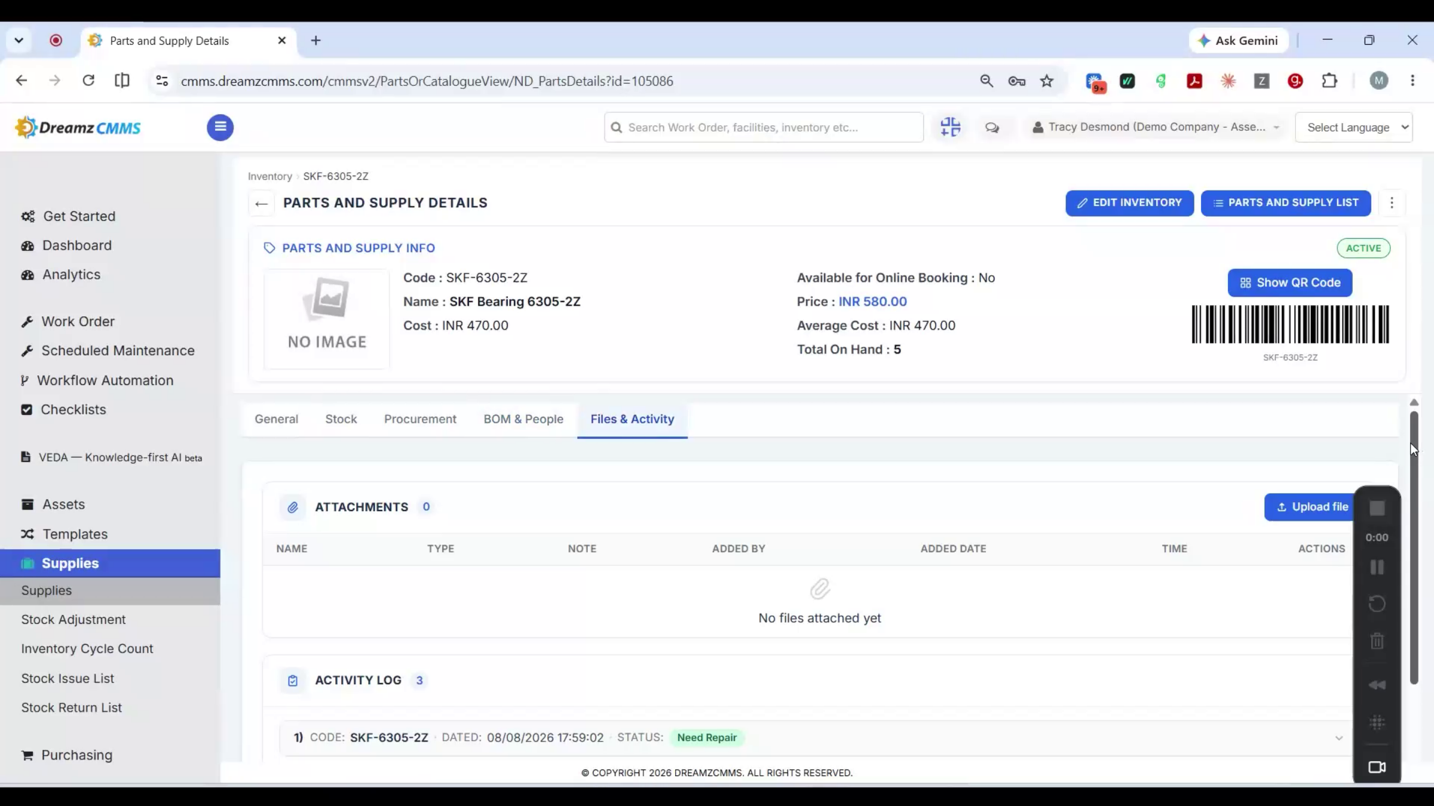Open Assets in the sidebar
The height and width of the screenshot is (806, 1434).
coord(63,504)
